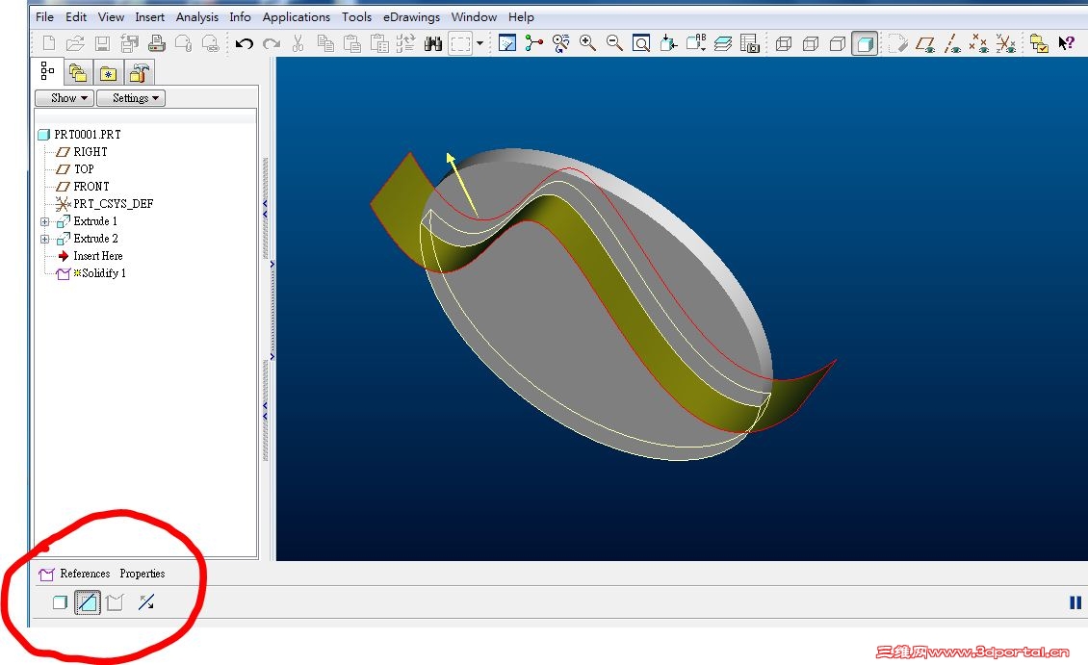Click the Paste Special icon
The width and height of the screenshot is (1088, 665).
point(378,43)
